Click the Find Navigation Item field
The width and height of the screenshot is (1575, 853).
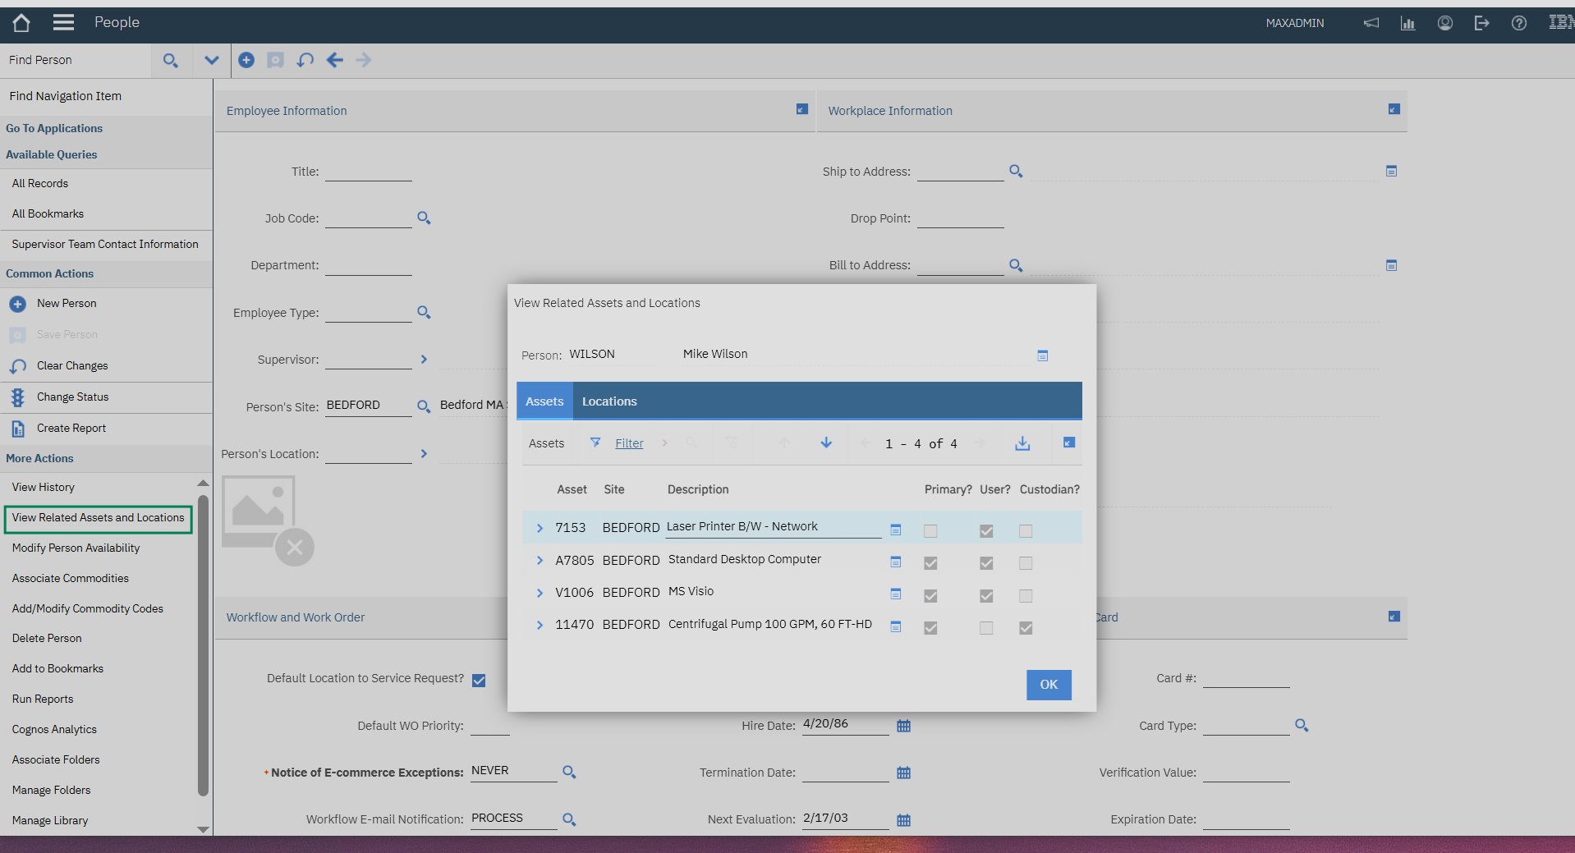pyautogui.click(x=105, y=96)
